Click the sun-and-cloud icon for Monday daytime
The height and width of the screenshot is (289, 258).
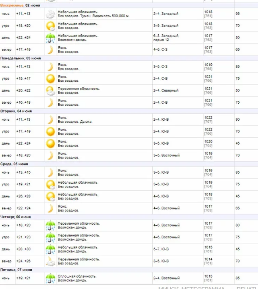[x=50, y=91]
